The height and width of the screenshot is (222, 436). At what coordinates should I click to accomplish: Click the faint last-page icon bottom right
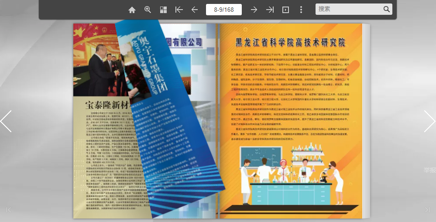click(427, 210)
